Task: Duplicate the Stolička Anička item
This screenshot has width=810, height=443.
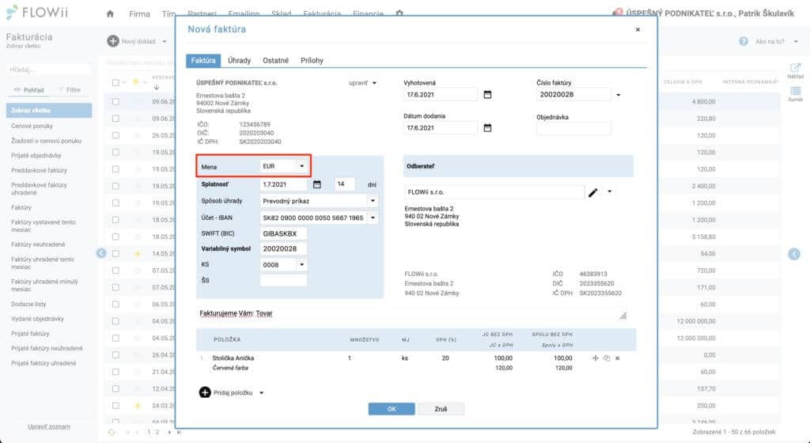Action: point(607,358)
